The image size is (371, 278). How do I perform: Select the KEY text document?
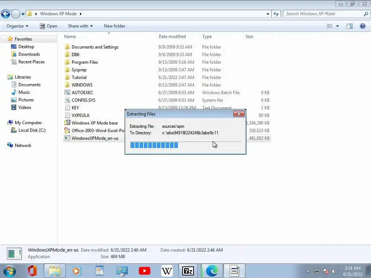(75, 108)
